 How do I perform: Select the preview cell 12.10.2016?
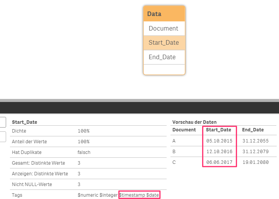pos(219,151)
